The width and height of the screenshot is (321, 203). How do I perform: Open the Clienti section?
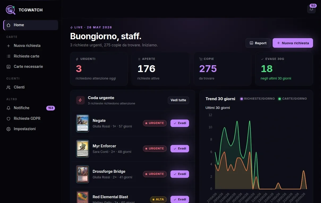[x=31, y=87]
